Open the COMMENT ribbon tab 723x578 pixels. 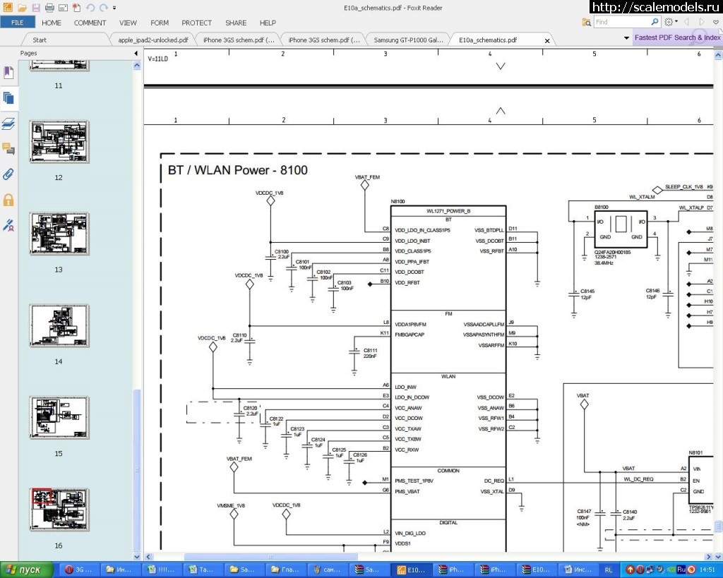pyautogui.click(x=90, y=23)
